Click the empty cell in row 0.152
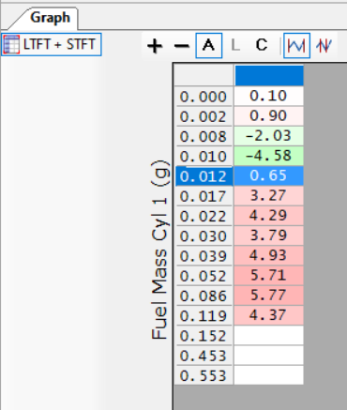This screenshot has height=410, width=347. 269,335
